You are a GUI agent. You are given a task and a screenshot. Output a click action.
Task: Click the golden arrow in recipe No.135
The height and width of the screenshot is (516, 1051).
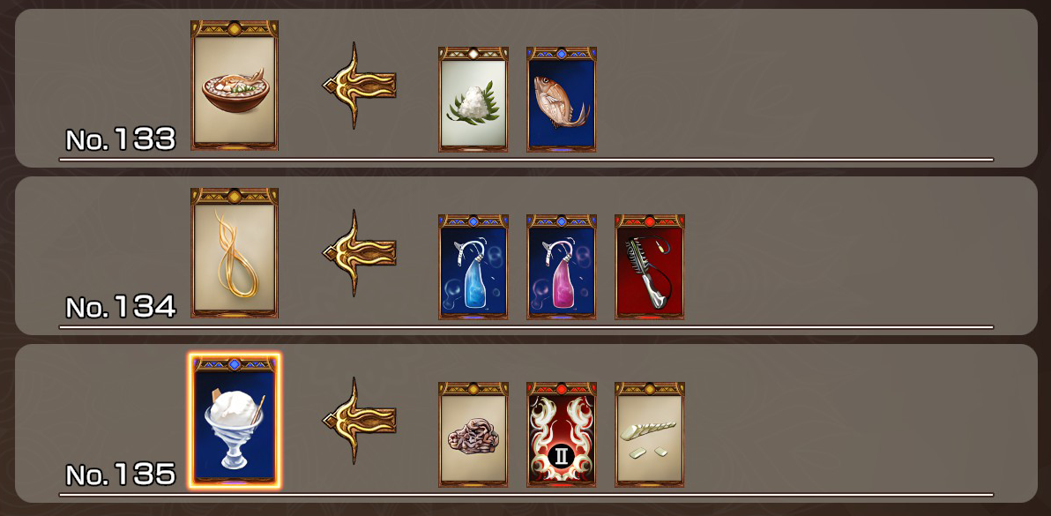pyautogui.click(x=359, y=420)
